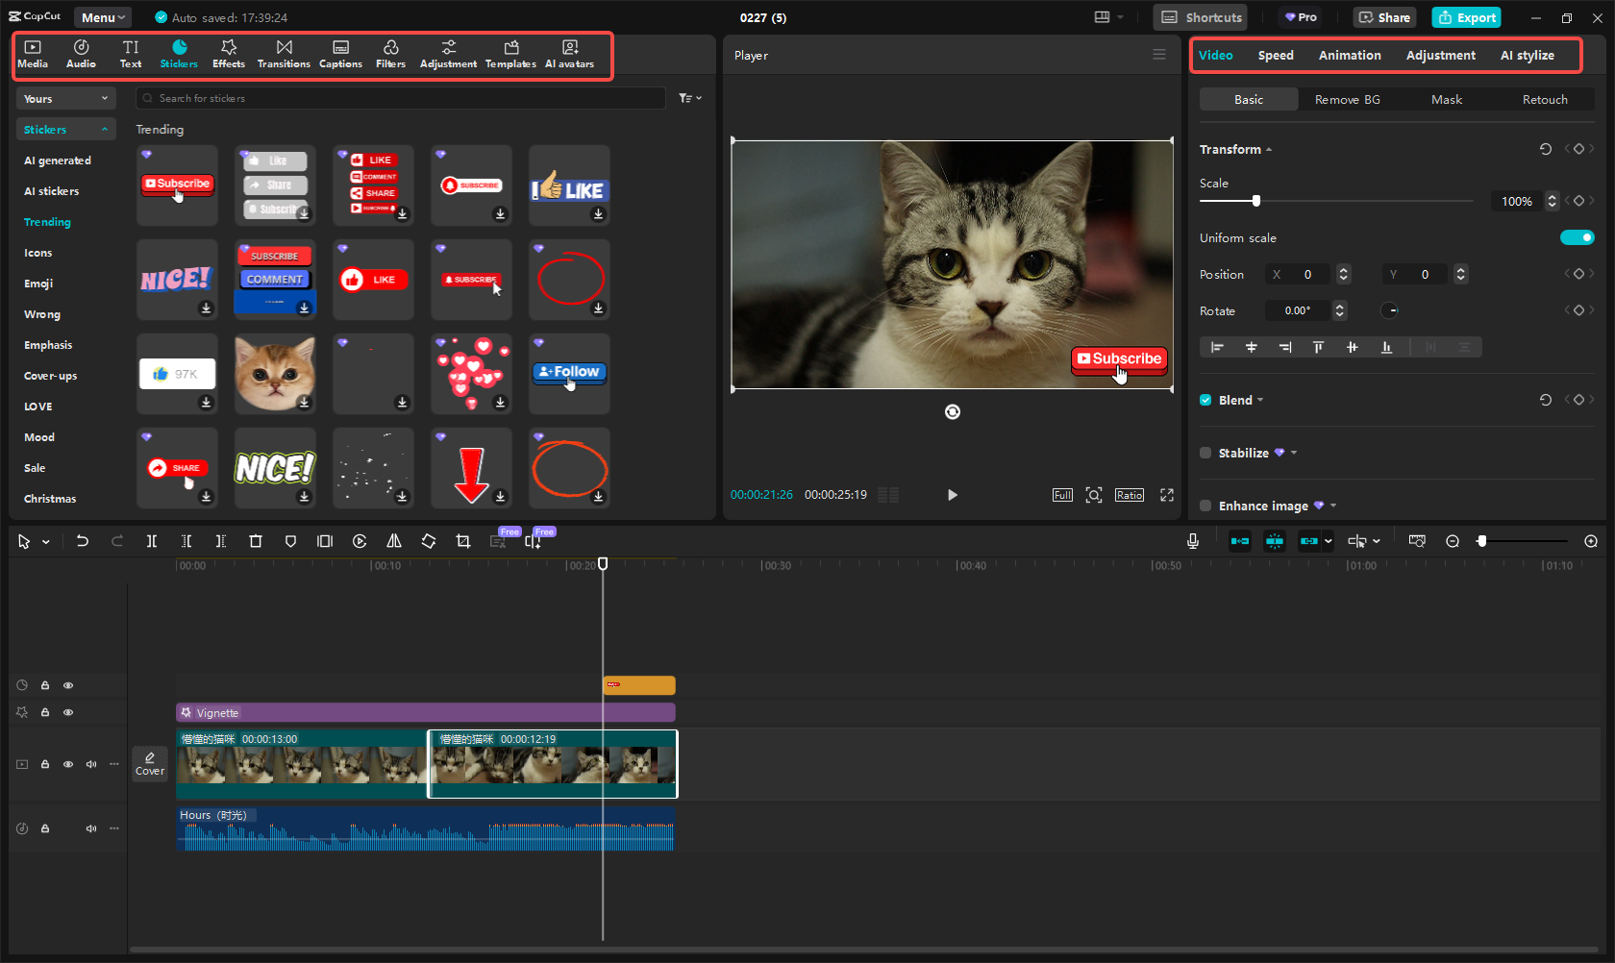Open the Captions panel
The height and width of the screenshot is (963, 1615).
pos(340,53)
